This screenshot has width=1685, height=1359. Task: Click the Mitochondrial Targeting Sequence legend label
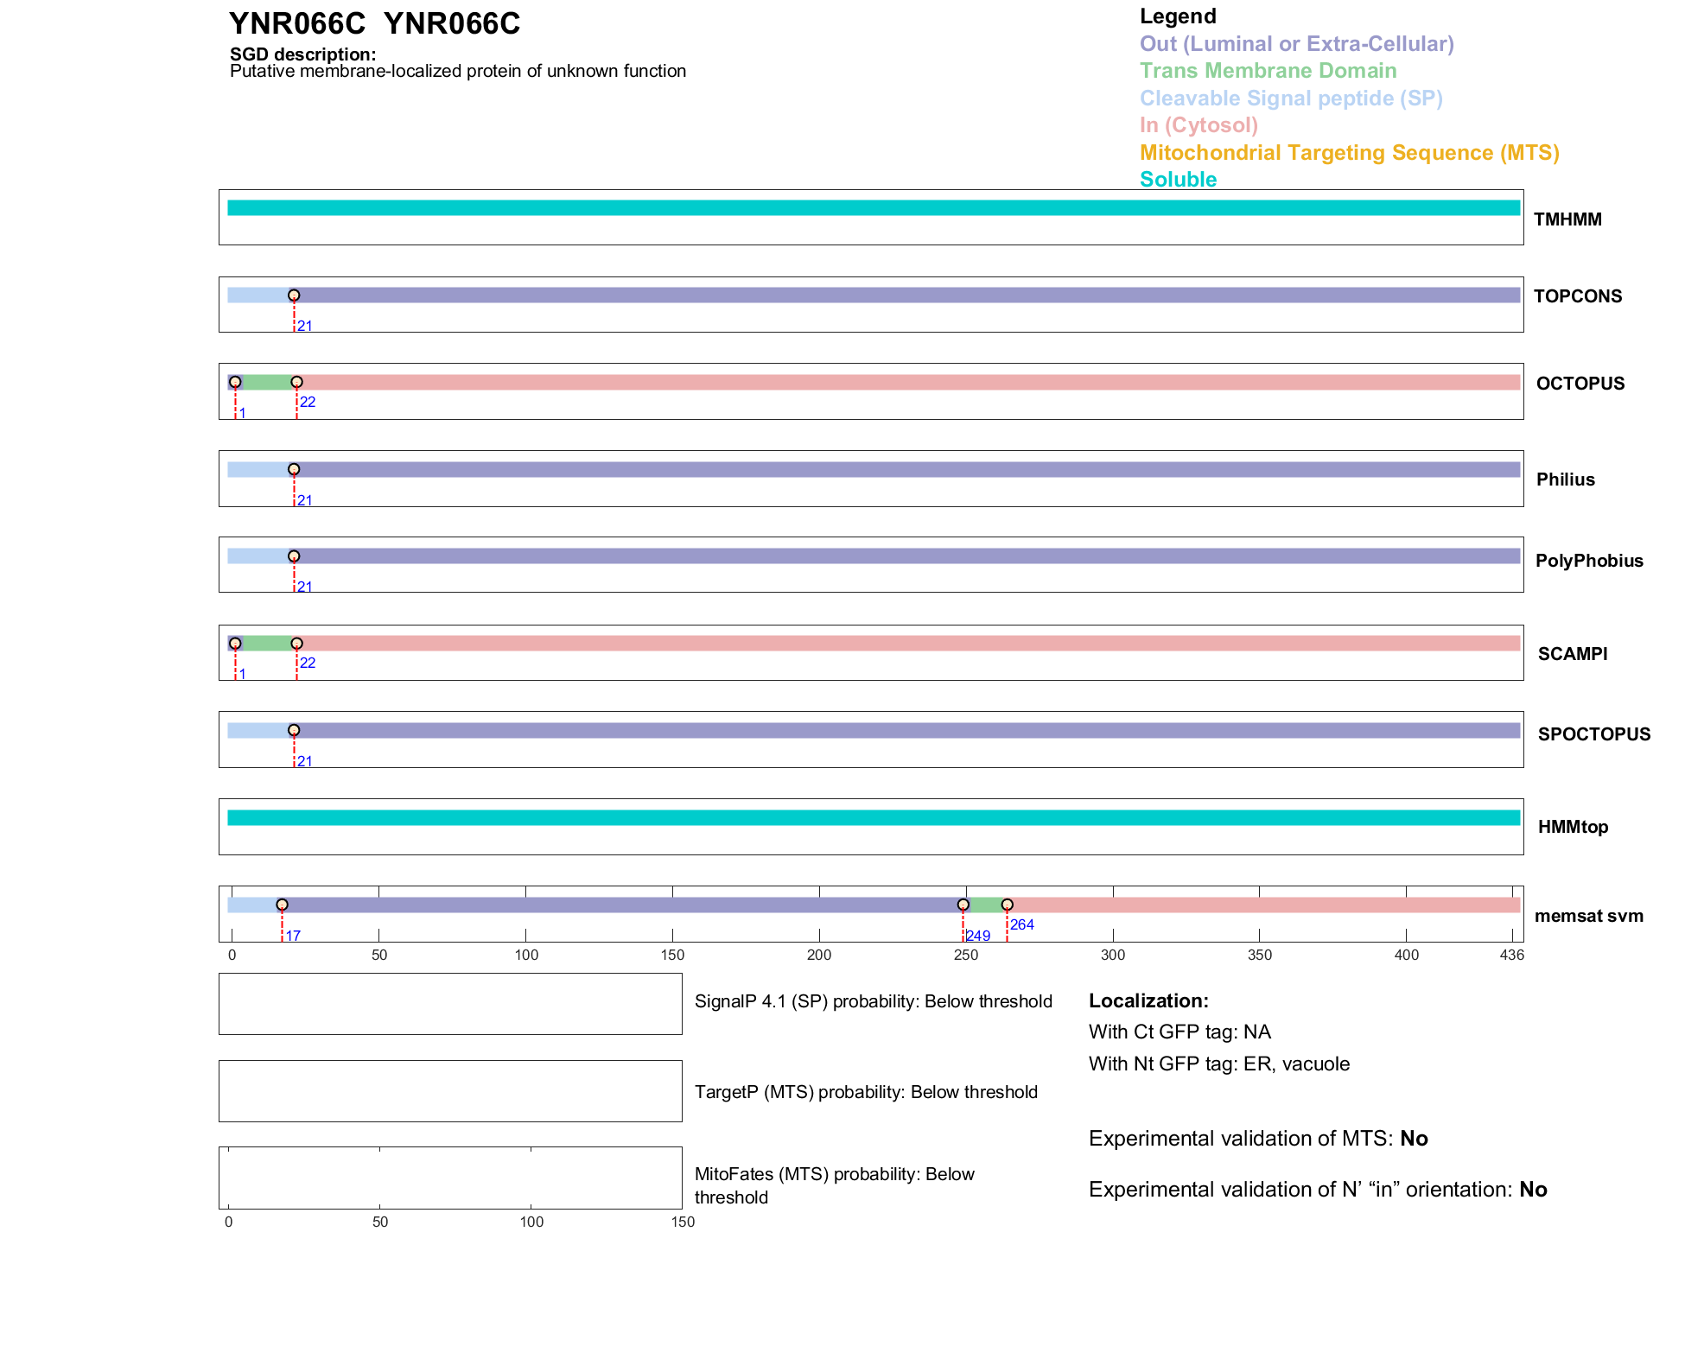(1349, 153)
